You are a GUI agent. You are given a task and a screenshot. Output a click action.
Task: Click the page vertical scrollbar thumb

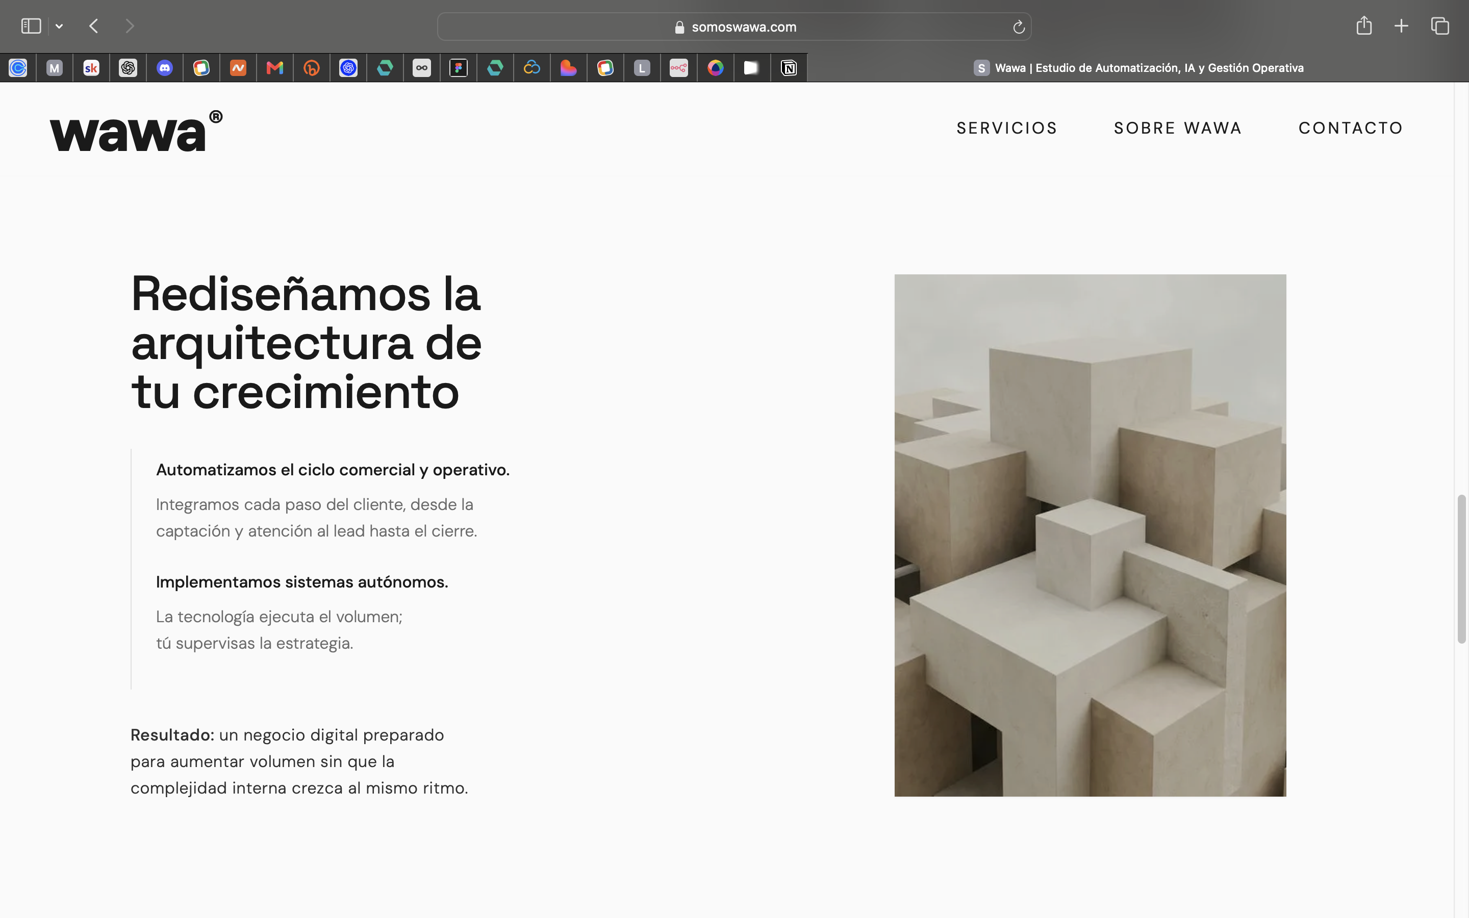tap(1462, 569)
